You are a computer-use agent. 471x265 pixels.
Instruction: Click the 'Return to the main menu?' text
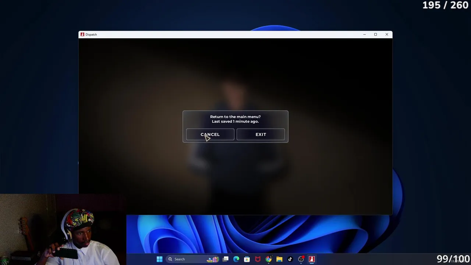235,117
